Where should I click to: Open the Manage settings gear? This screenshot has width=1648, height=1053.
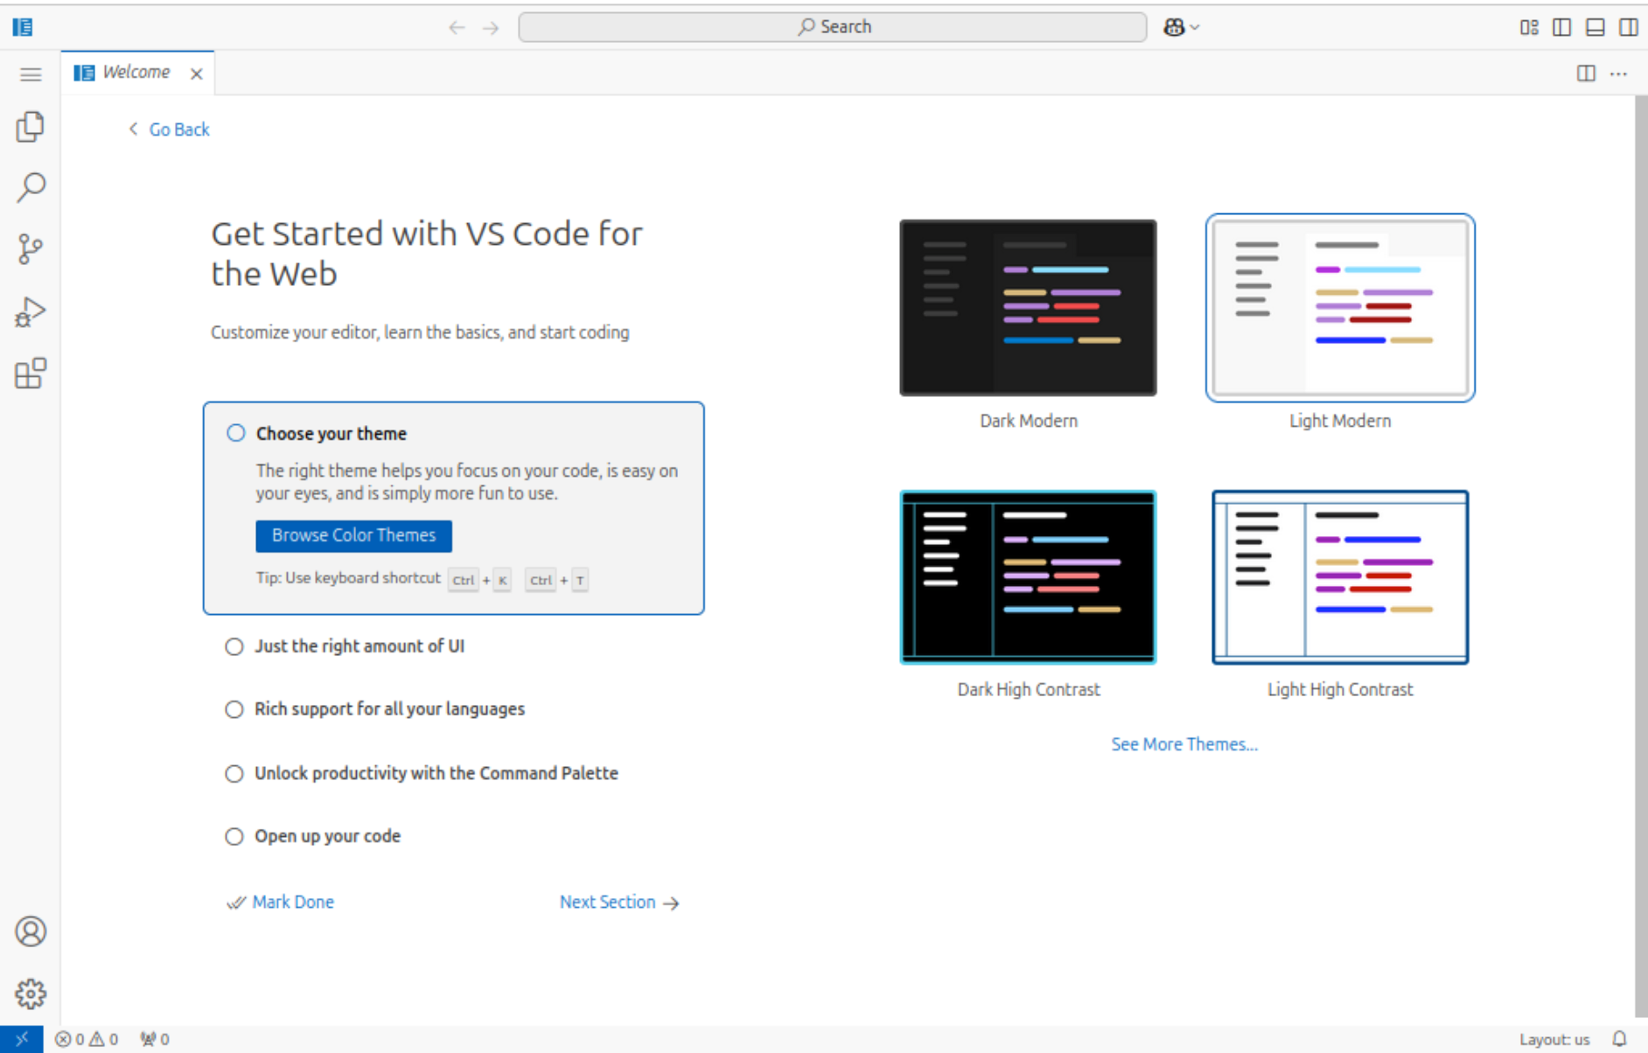coord(31,993)
